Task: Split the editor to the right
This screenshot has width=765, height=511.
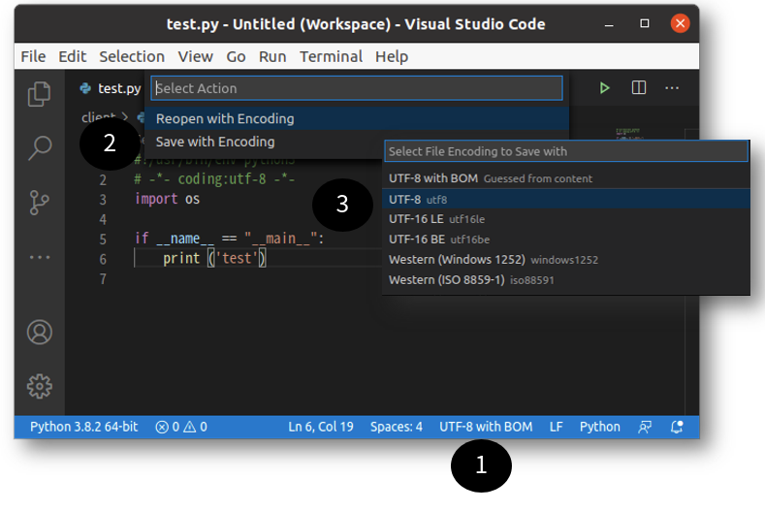Action: [x=639, y=88]
